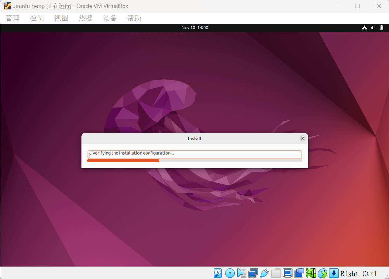Open the Nov 10 14:00 clock menu
This screenshot has height=279, width=389.
[x=195, y=28]
